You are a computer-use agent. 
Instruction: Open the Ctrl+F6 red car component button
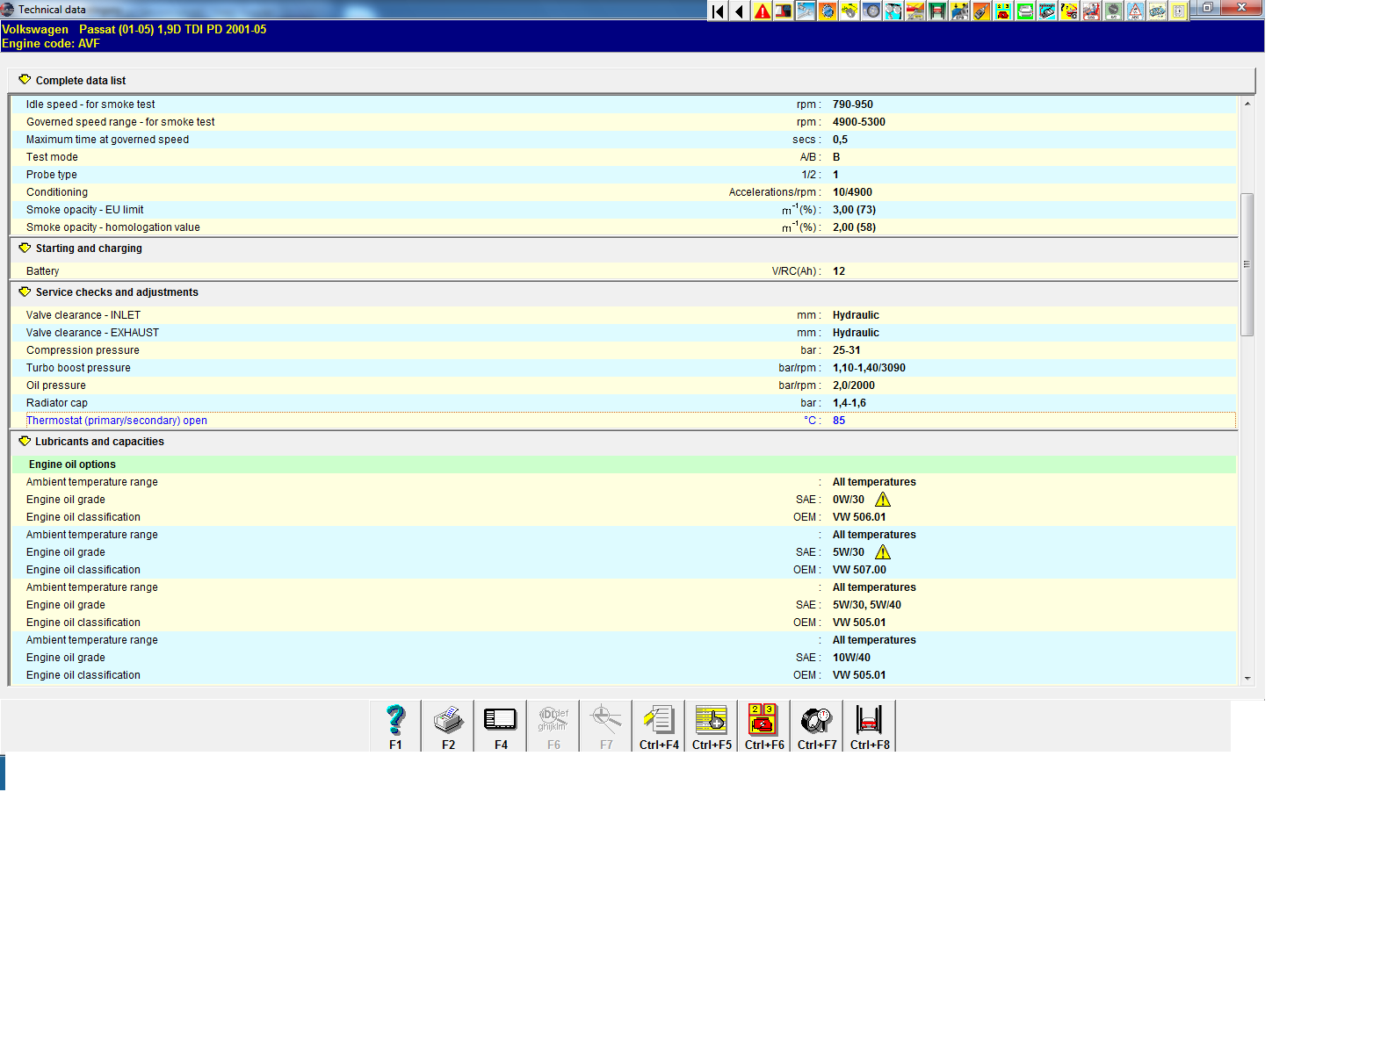click(764, 726)
